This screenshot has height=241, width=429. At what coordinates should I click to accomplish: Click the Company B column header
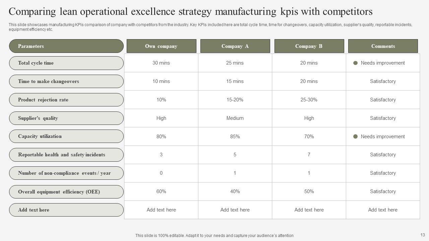tap(309, 46)
